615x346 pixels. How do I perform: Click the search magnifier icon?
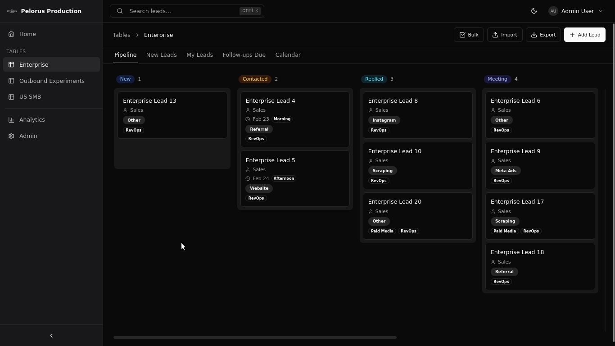tap(120, 11)
